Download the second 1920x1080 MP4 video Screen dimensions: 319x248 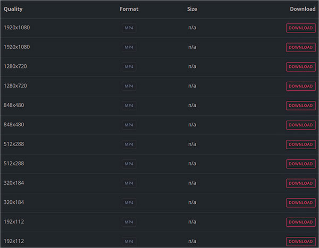tap(300, 47)
